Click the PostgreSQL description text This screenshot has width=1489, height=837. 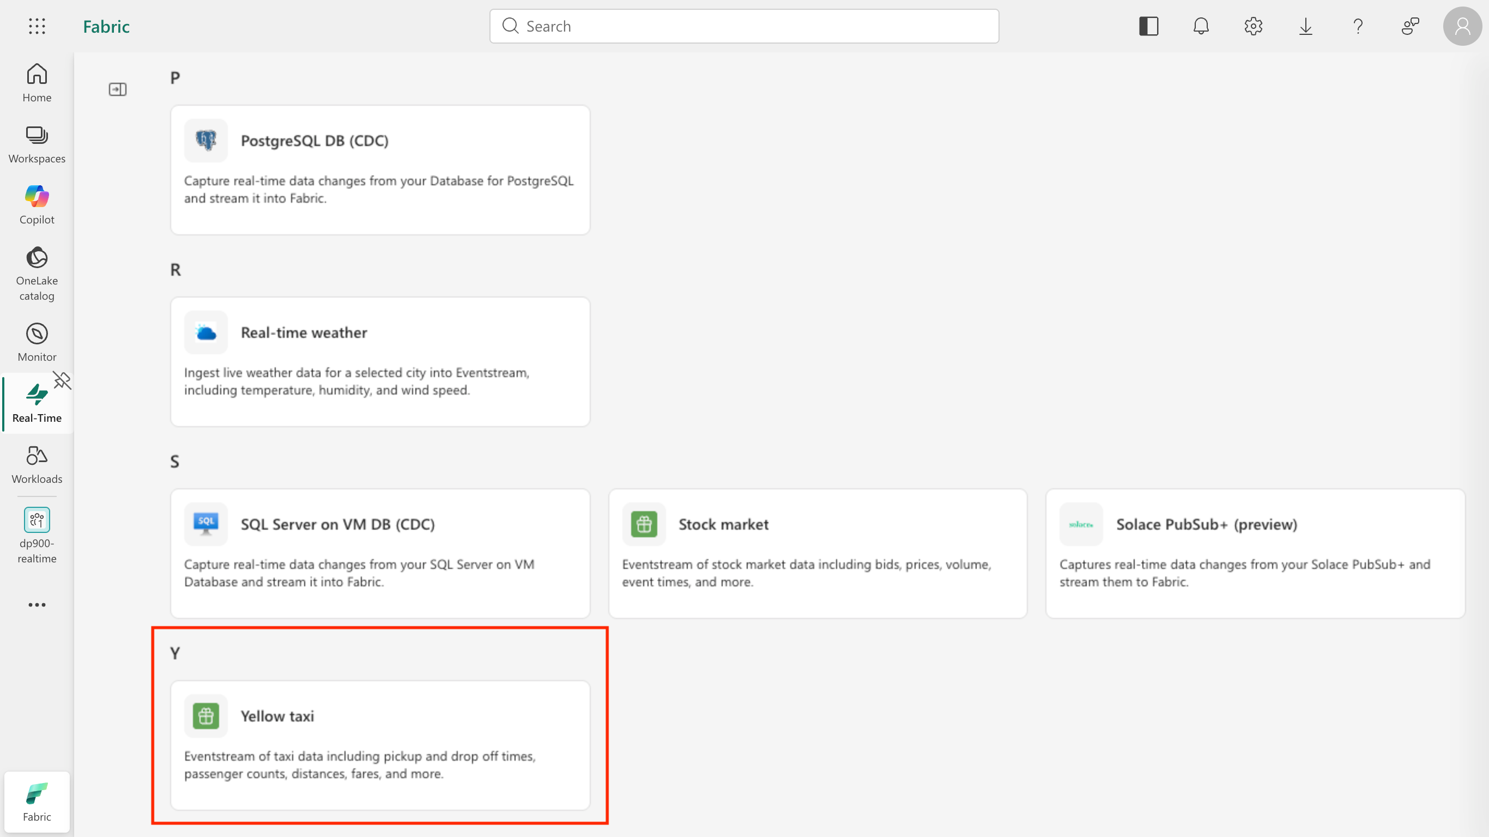tap(379, 189)
